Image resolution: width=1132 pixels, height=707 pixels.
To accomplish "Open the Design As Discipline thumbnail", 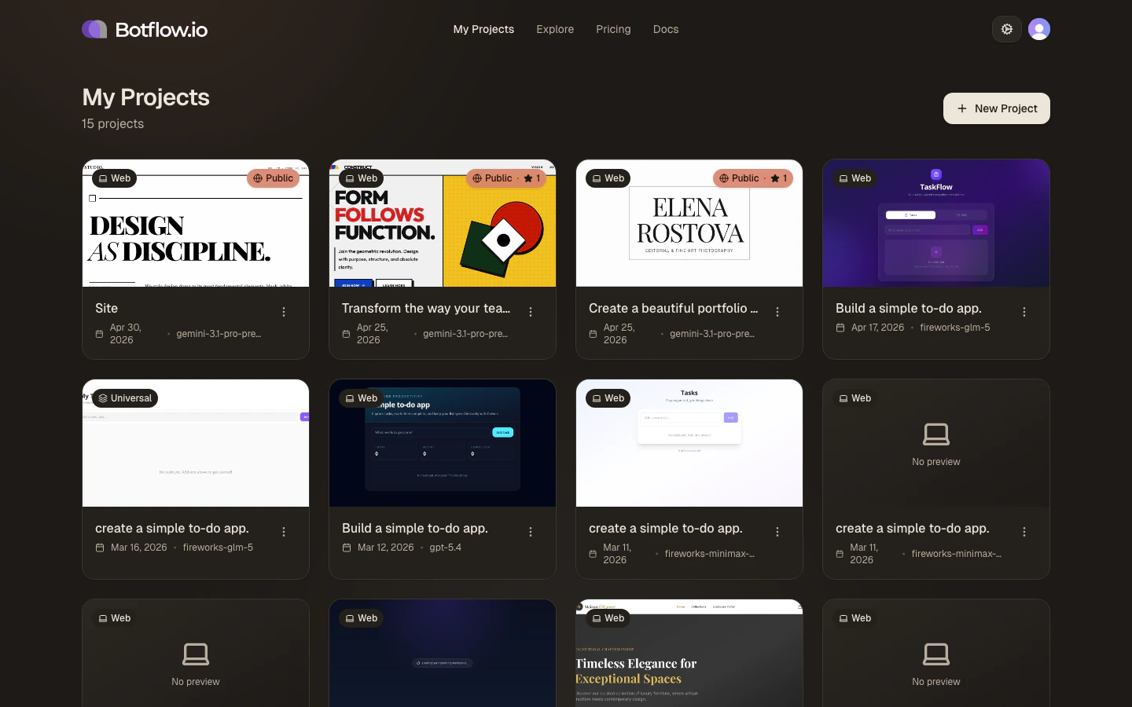I will point(196,223).
